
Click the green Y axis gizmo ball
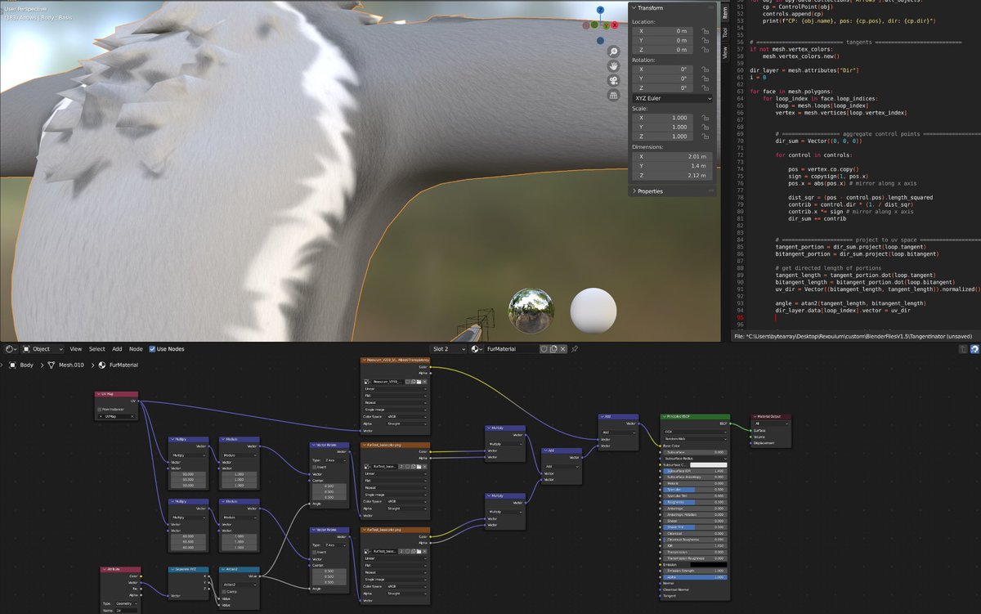(606, 25)
